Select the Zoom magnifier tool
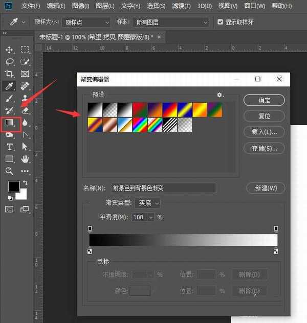Screen dimensions: 307x323 (x=9, y=171)
